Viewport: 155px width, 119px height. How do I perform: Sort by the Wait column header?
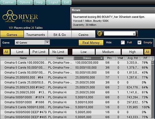(120, 58)
